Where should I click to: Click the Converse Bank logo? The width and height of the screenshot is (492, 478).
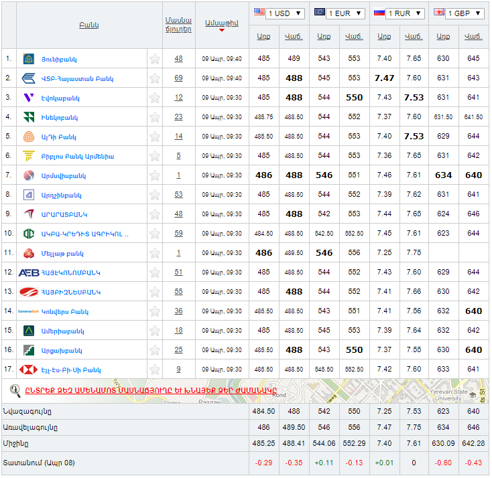tap(29, 311)
